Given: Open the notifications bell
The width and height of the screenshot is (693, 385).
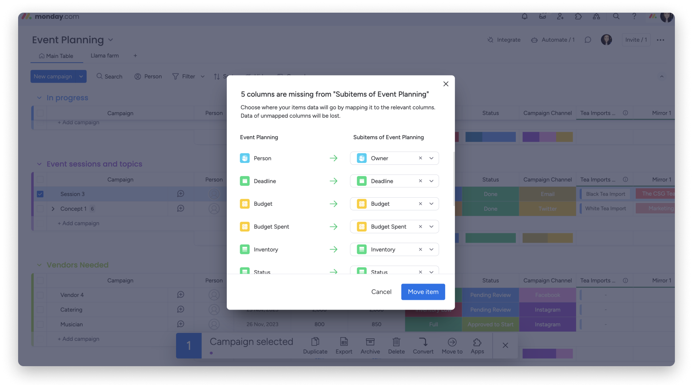Looking at the screenshot, I should 524,16.
